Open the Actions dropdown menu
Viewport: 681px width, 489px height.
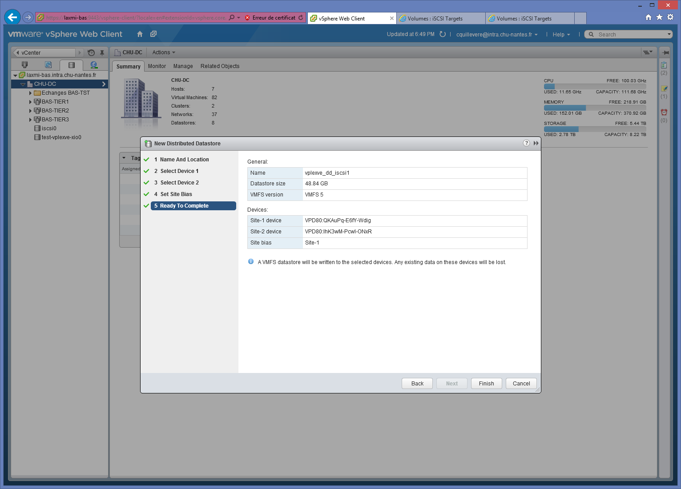click(x=164, y=52)
